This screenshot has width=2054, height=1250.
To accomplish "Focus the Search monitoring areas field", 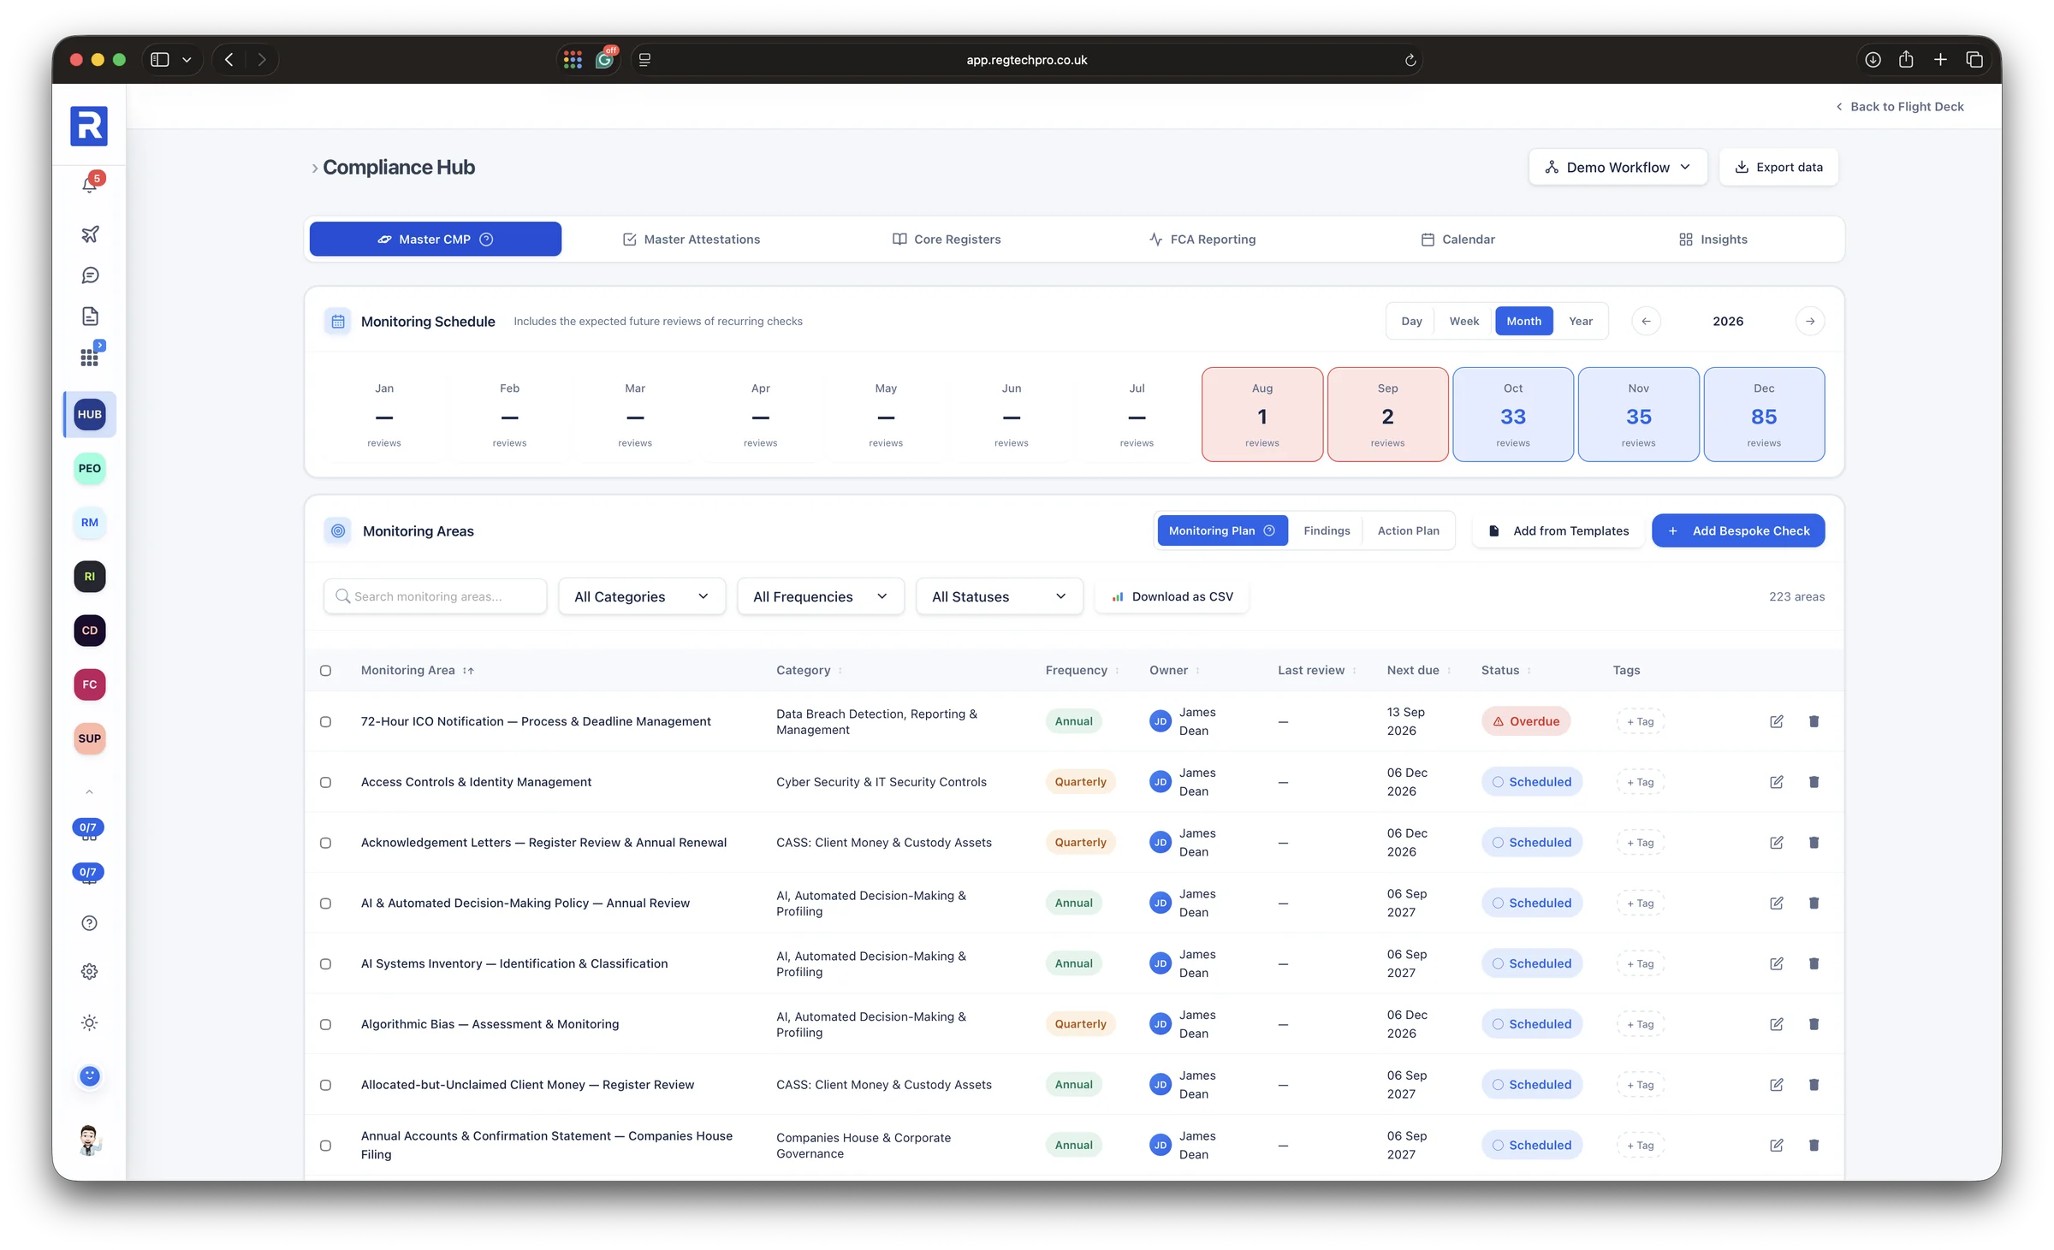I will coord(435,596).
